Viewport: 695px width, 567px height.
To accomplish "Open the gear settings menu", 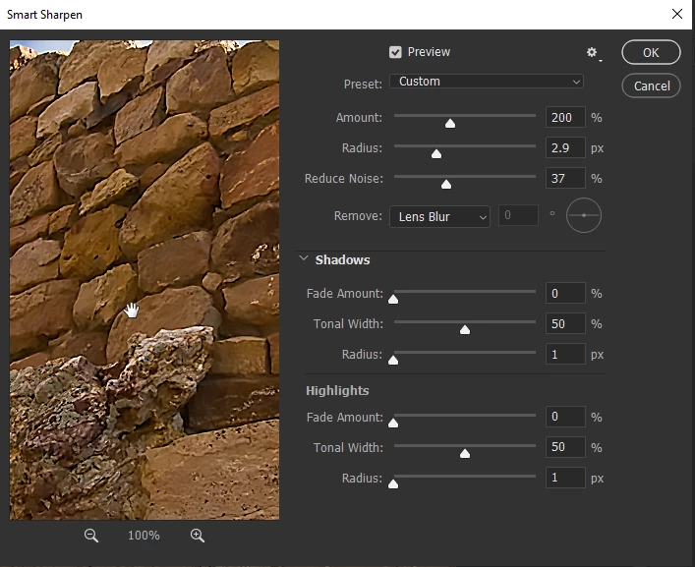I will point(593,53).
